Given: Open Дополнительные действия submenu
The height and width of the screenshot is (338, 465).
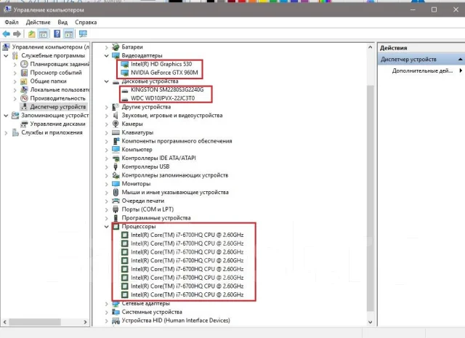Looking at the screenshot, I should (x=426, y=71).
